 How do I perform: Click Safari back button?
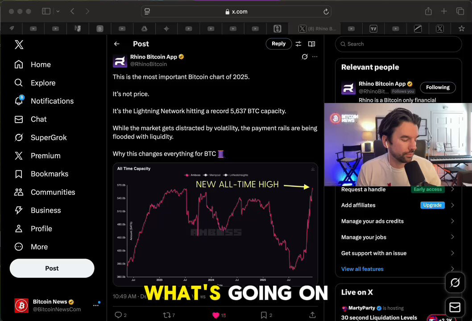[x=72, y=11]
